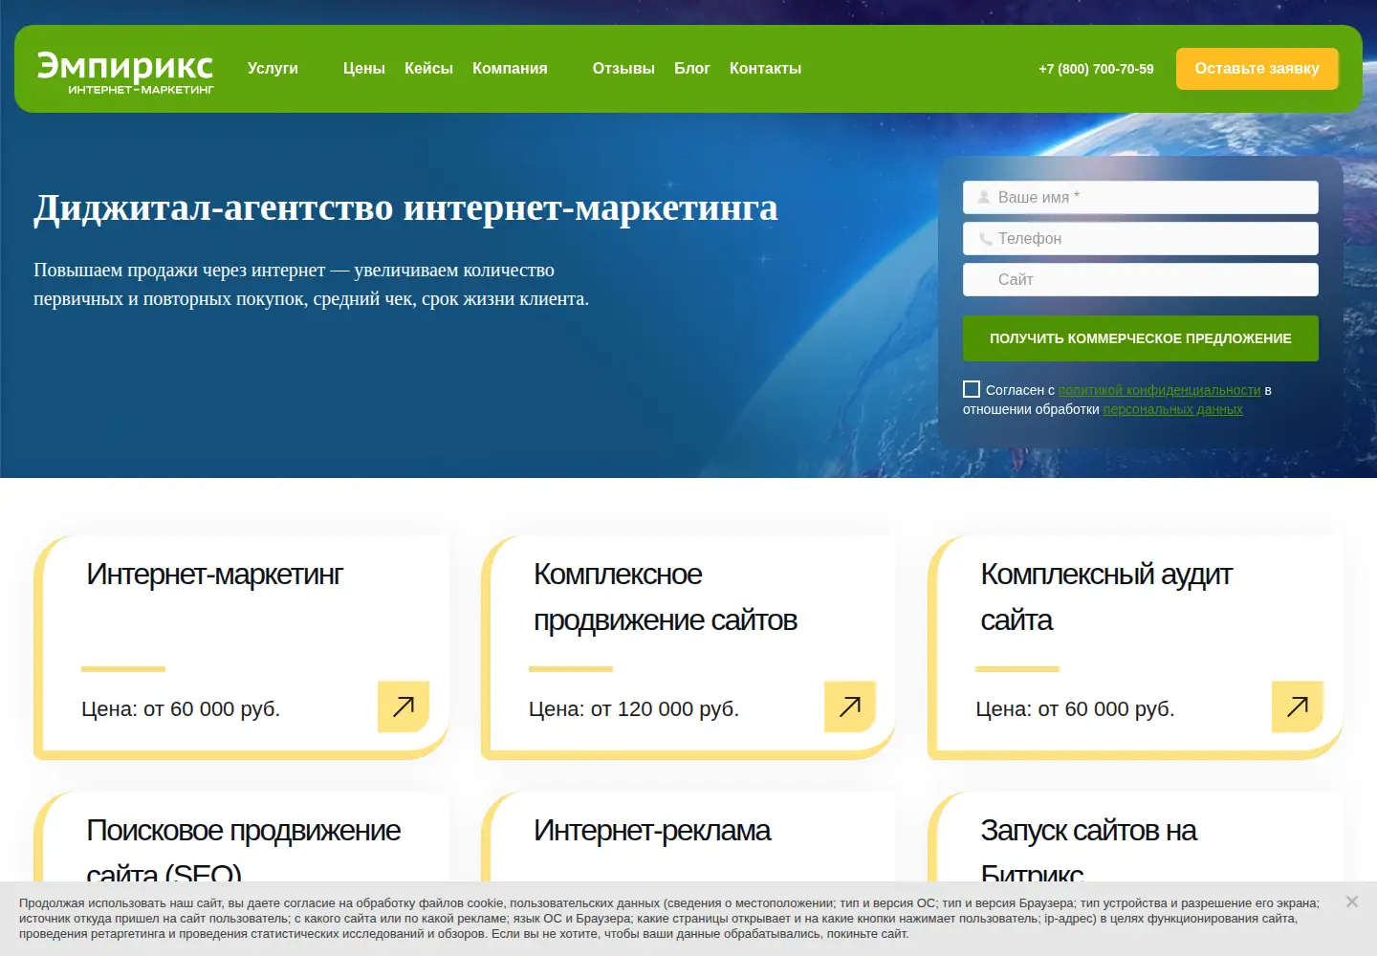Screen dimensions: 1377x956
Task: Open Комплексное продвижение сайтов service title
Action: point(666,597)
